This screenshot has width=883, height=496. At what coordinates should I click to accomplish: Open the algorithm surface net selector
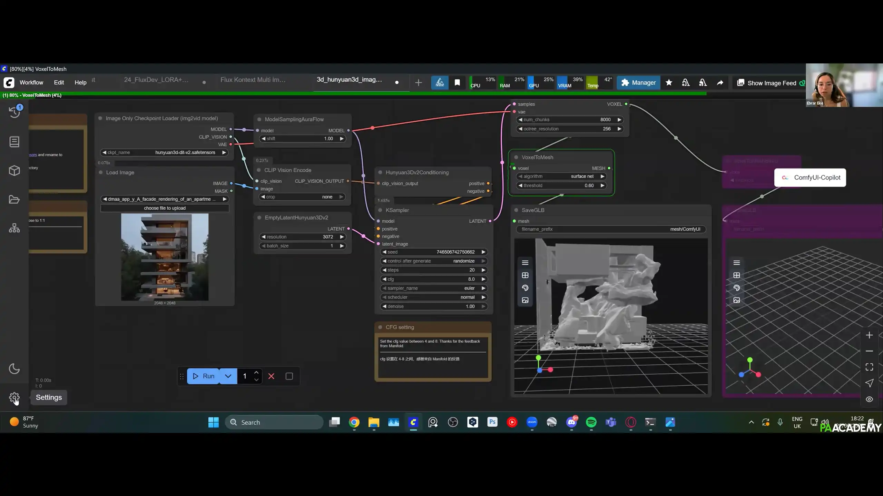(561, 176)
